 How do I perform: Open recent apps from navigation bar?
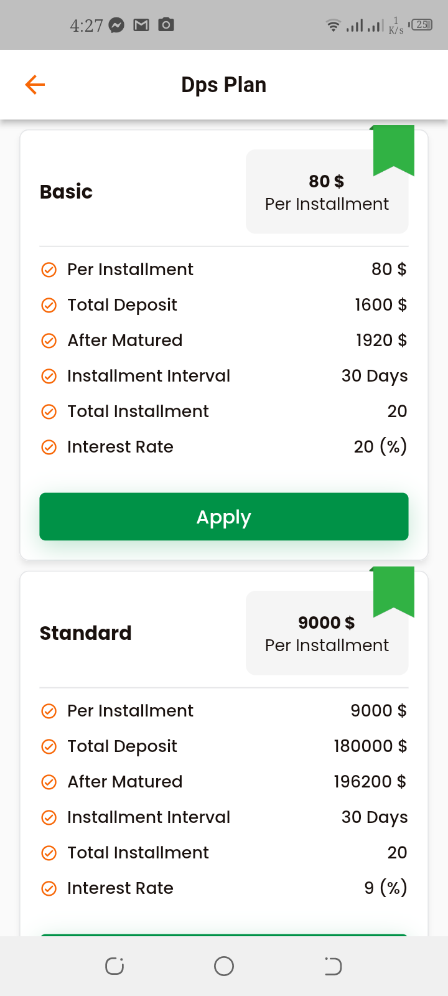click(x=114, y=966)
